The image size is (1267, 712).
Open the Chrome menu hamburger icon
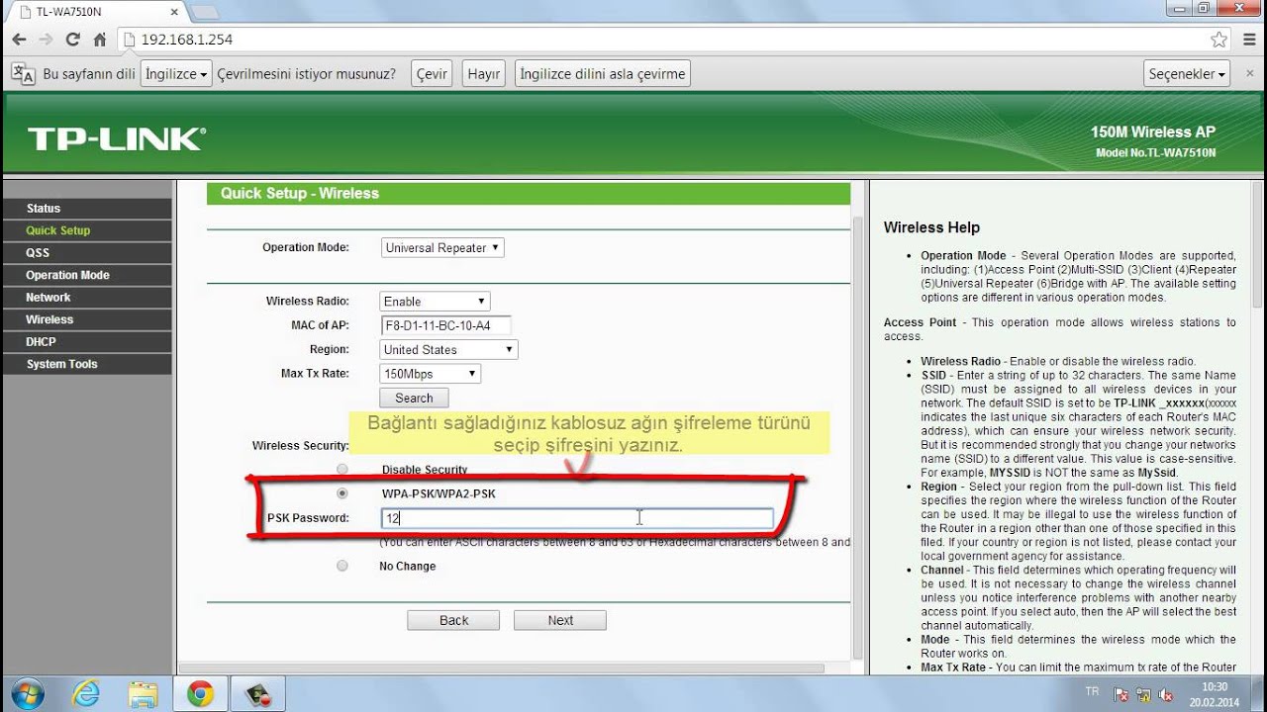point(1247,40)
